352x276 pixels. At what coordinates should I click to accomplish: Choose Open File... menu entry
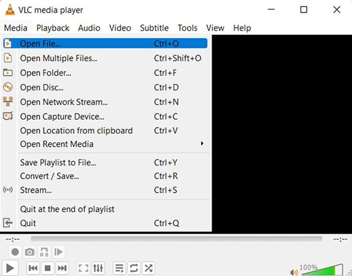105,44
